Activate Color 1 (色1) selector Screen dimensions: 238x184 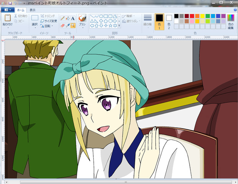pyautogui.click(x=159, y=22)
